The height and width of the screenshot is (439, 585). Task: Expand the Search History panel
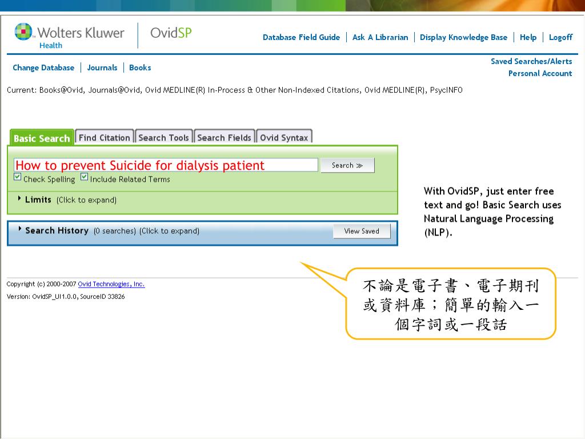[x=109, y=231]
